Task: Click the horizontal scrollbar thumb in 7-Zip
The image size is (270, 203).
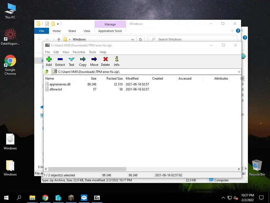Action: (x=87, y=169)
